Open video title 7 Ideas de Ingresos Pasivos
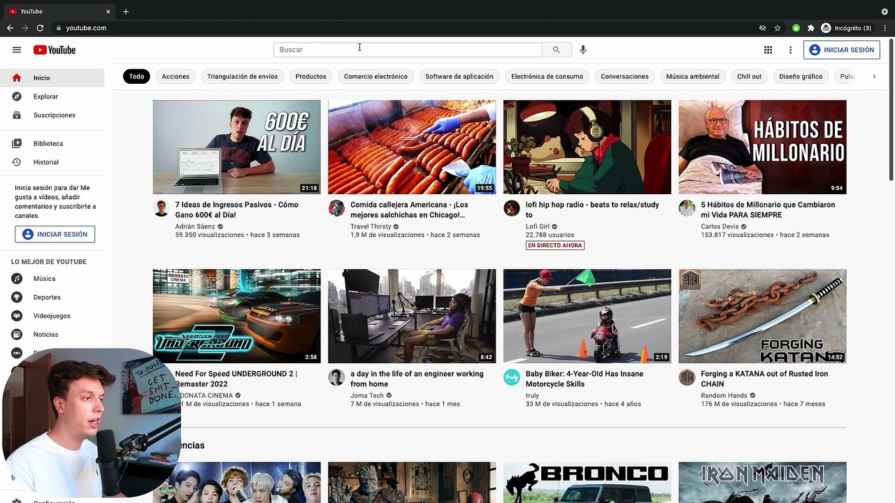Image resolution: width=895 pixels, height=503 pixels. 237,210
